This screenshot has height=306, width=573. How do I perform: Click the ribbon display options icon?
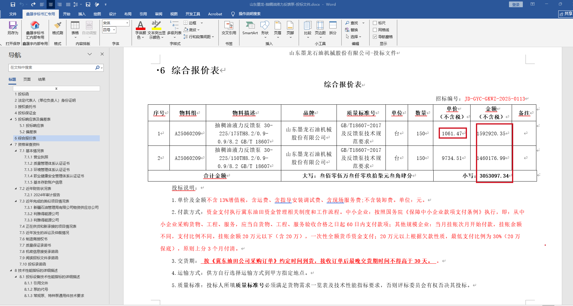click(x=532, y=4)
